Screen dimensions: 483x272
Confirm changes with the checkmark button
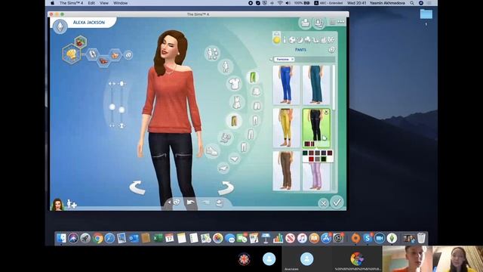click(337, 202)
